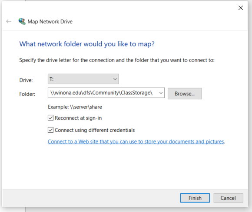Open the Drive letter dropdown
The image size is (252, 212).
pos(115,79)
